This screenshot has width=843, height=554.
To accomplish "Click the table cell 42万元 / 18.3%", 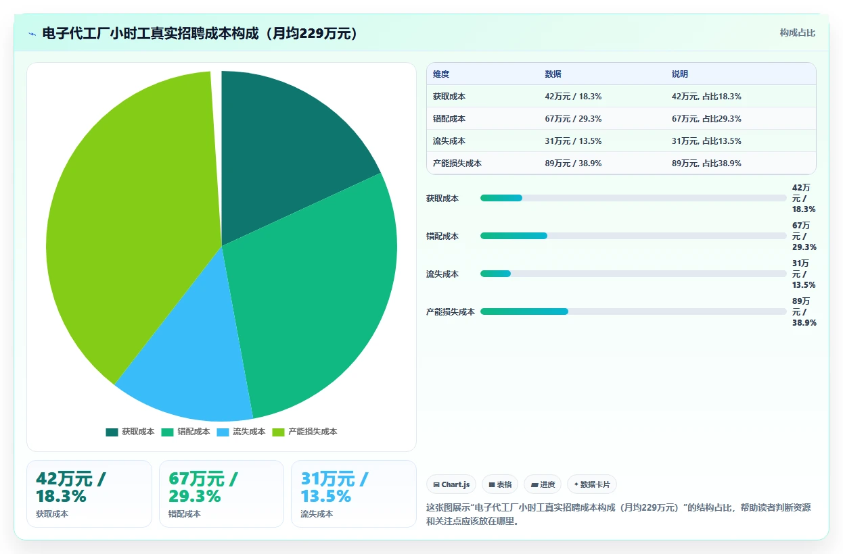I will (x=573, y=97).
